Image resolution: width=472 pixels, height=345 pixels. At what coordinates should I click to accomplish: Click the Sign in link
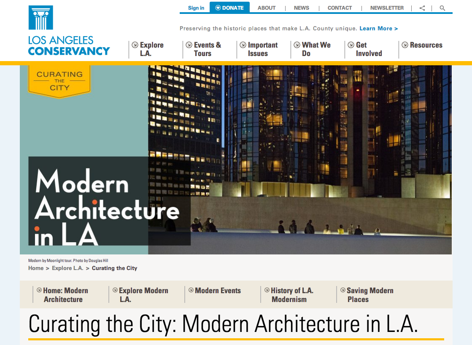click(196, 8)
